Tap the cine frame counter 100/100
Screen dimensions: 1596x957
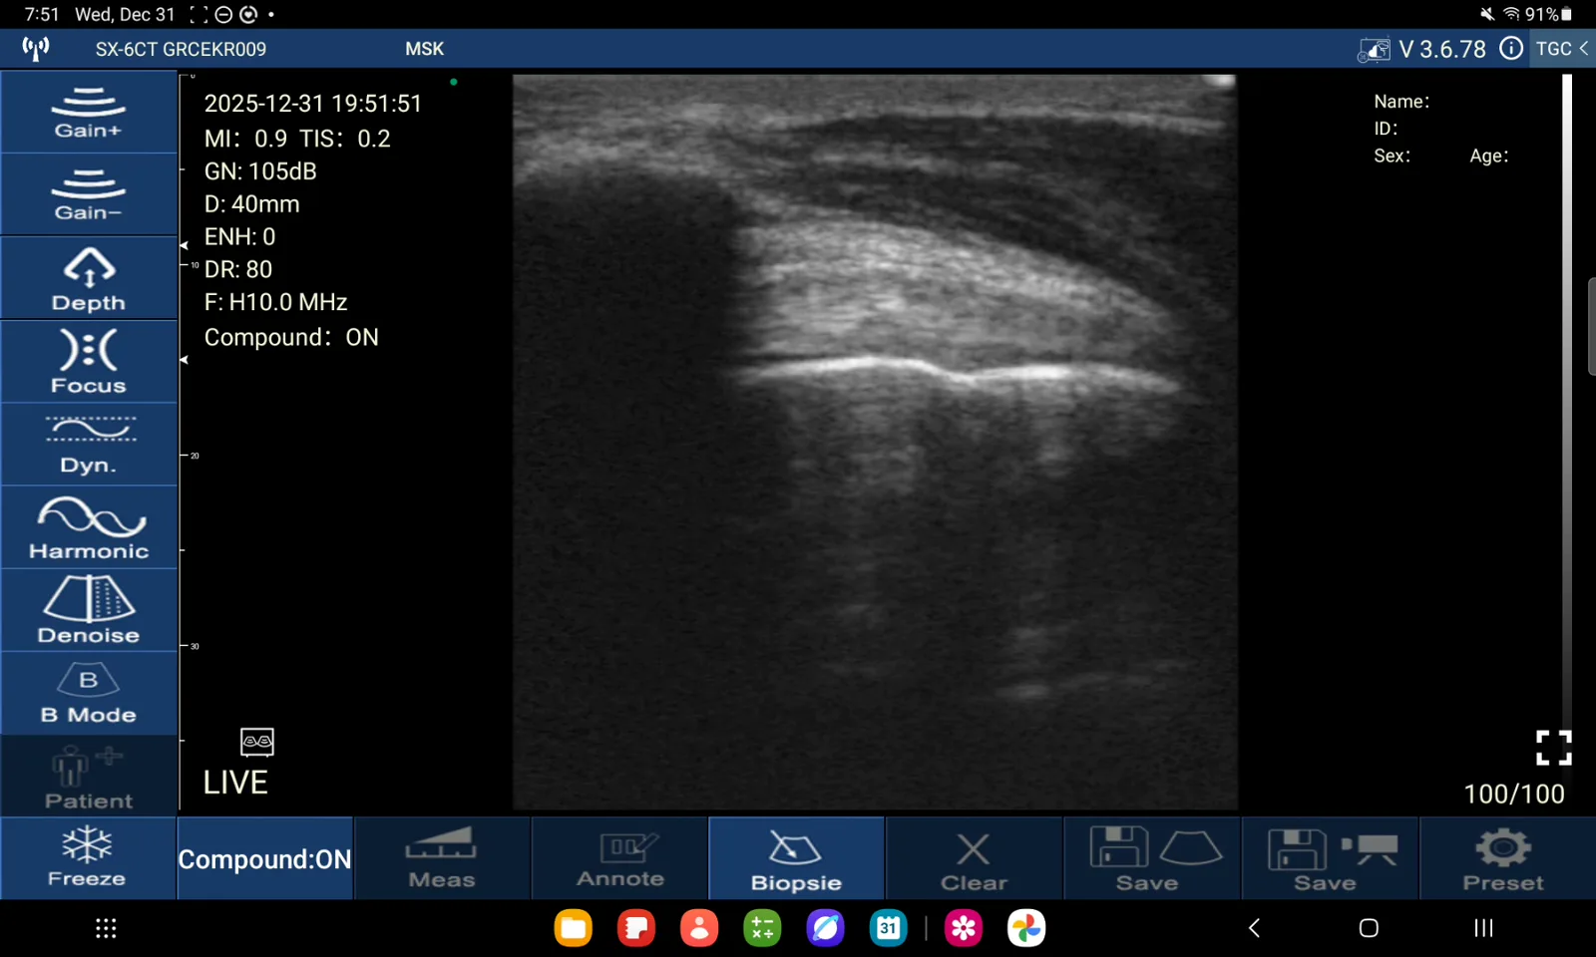(1513, 794)
